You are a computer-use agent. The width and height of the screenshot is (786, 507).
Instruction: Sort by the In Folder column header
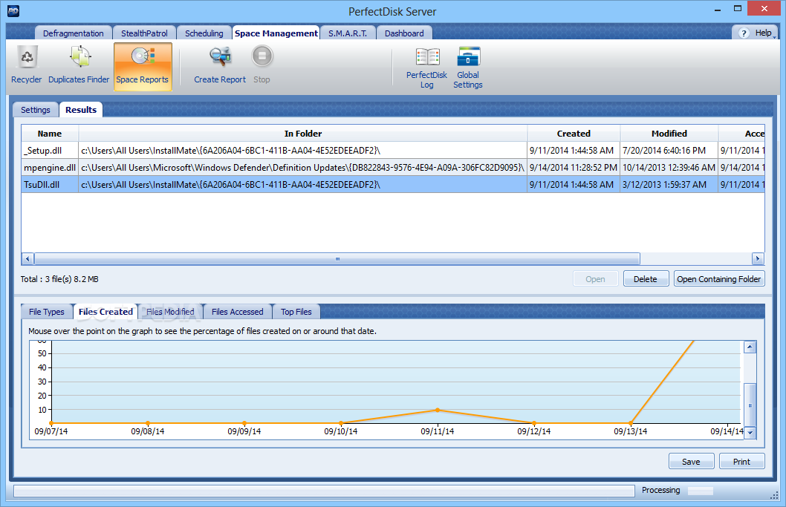303,134
